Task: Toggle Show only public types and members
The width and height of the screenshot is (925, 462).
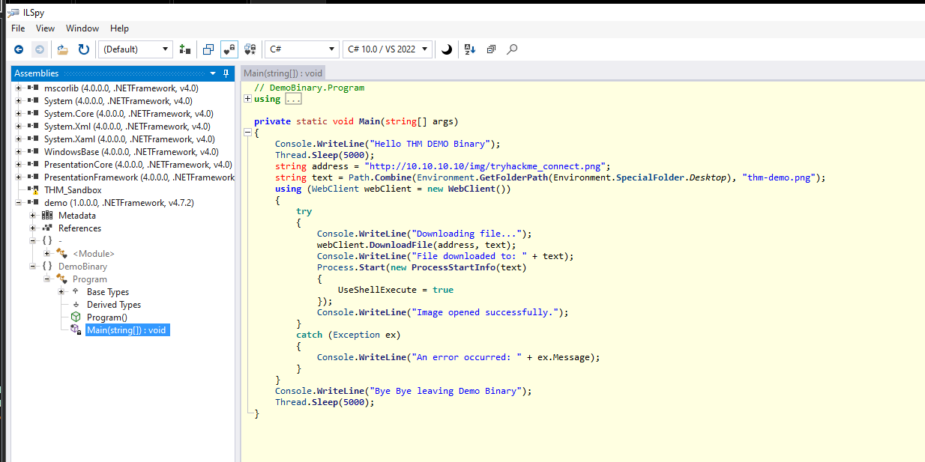Action: 229,49
